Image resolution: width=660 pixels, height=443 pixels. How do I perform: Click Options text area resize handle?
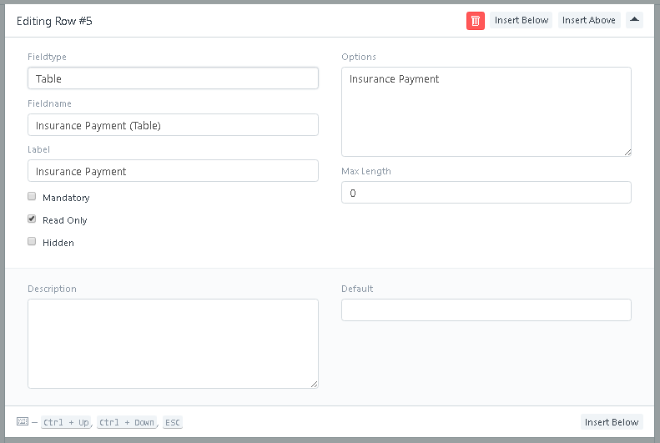(627, 153)
